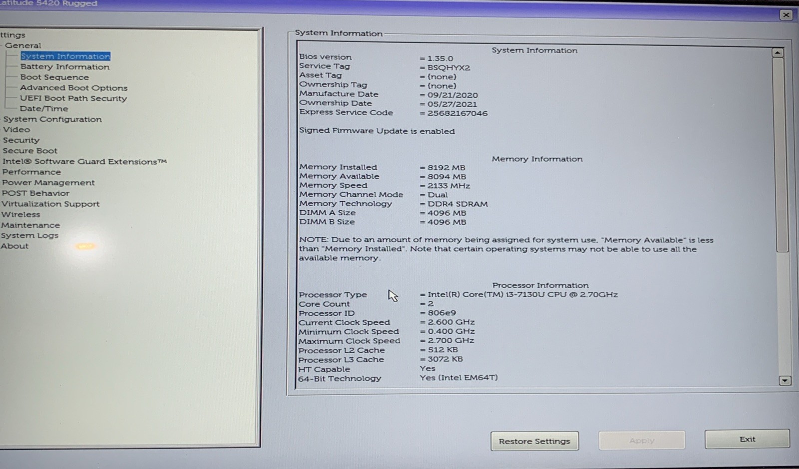799x469 pixels.
Task: Open Battery Information settings
Action: coord(65,67)
